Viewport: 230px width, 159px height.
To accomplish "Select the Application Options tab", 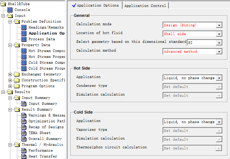I will pos(95,5).
